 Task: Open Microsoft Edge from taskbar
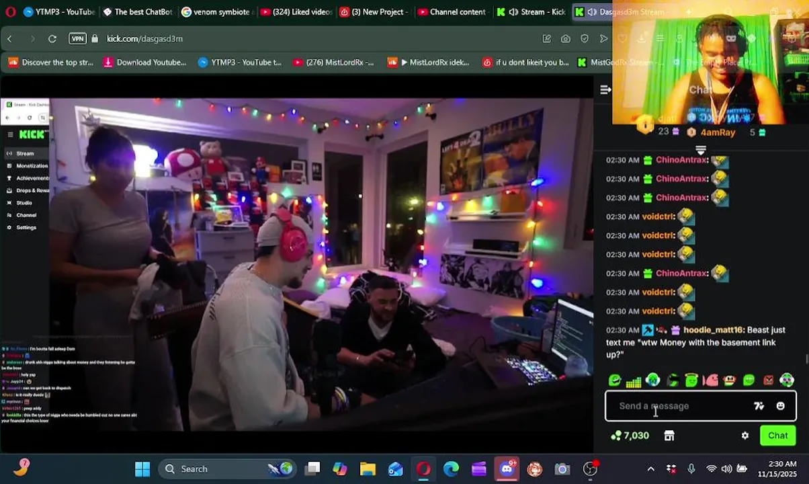(x=451, y=469)
